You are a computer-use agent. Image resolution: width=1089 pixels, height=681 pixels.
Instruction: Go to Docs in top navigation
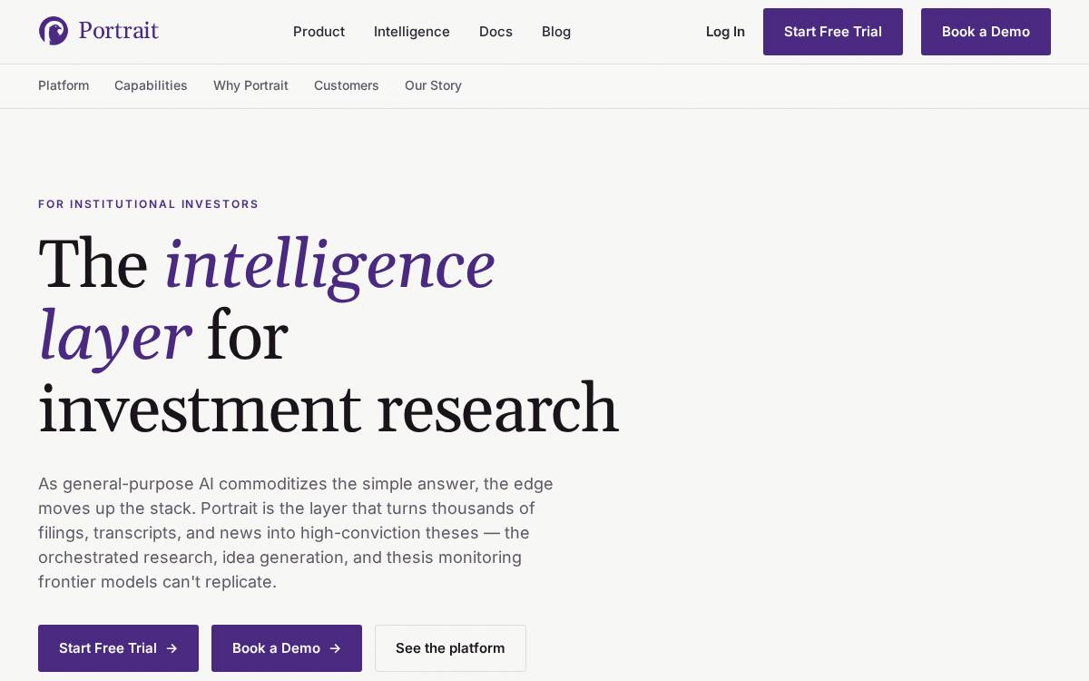click(x=495, y=32)
